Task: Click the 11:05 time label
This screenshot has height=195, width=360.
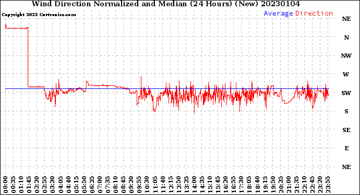Action: click(155, 185)
